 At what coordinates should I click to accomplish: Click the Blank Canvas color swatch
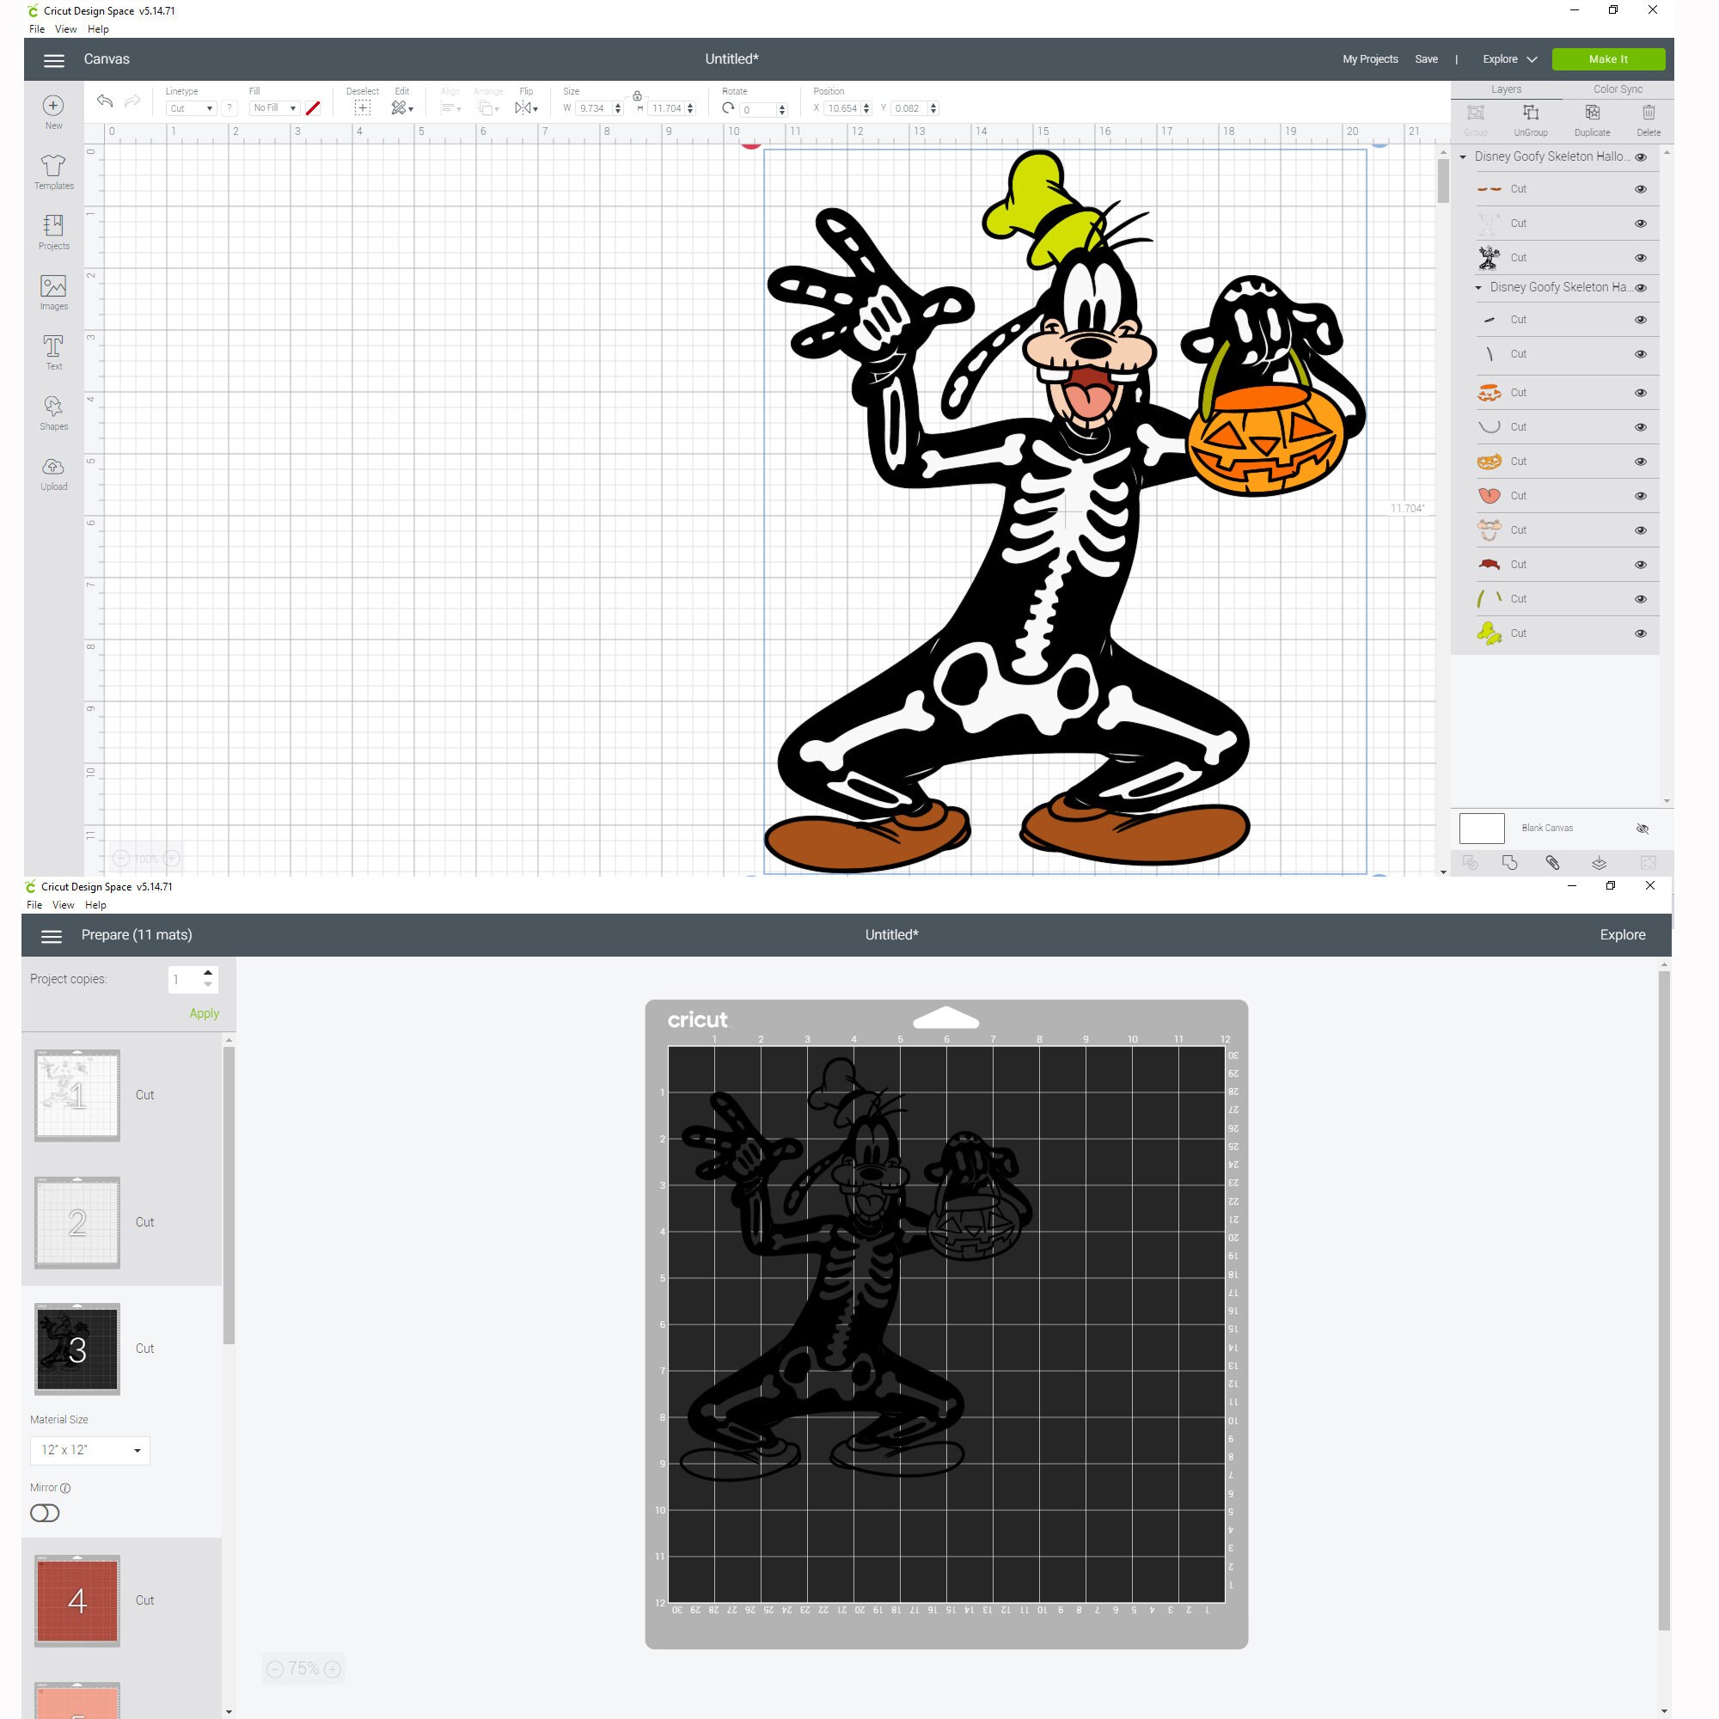point(1482,829)
